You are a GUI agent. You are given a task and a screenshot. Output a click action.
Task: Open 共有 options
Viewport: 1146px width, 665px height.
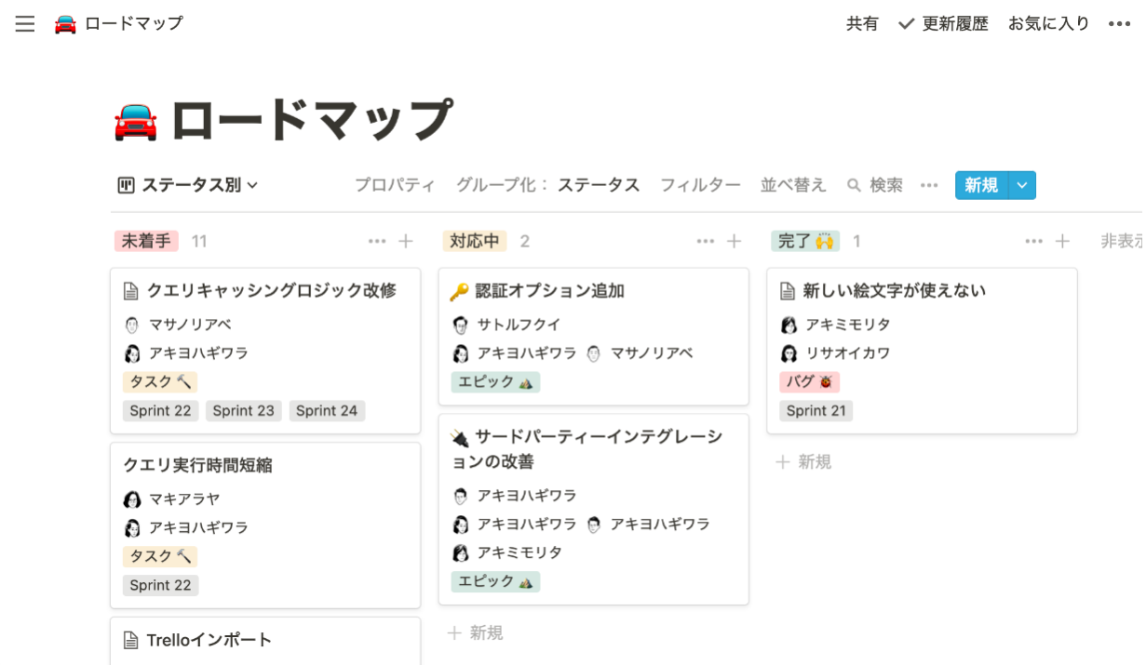(862, 23)
